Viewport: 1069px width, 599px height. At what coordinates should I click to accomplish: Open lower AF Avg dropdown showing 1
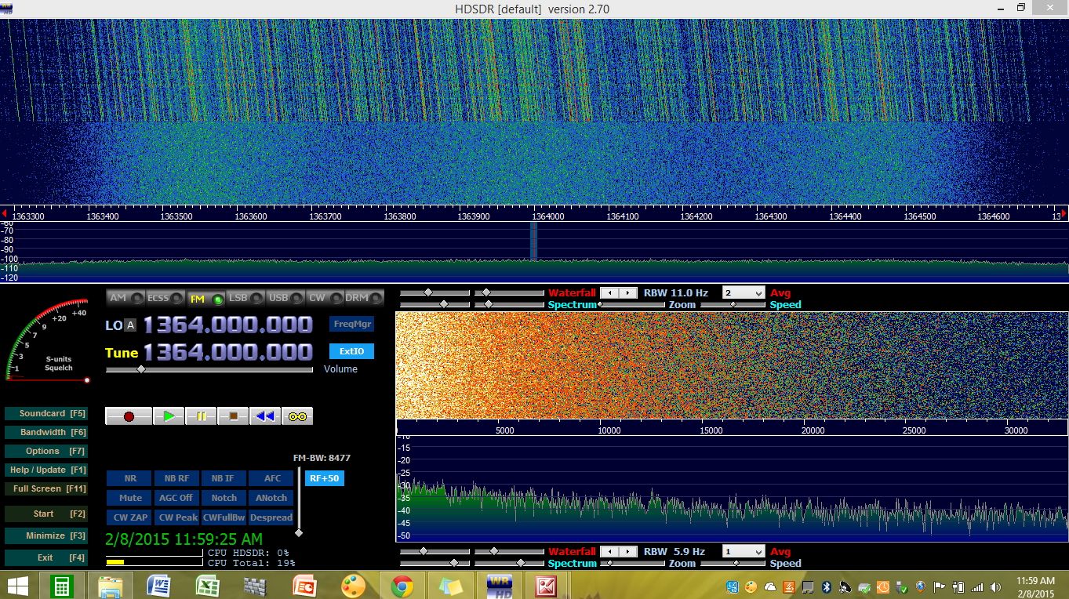click(743, 551)
